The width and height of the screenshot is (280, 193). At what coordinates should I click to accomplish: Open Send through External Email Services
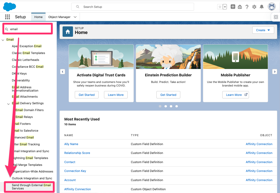(29, 187)
